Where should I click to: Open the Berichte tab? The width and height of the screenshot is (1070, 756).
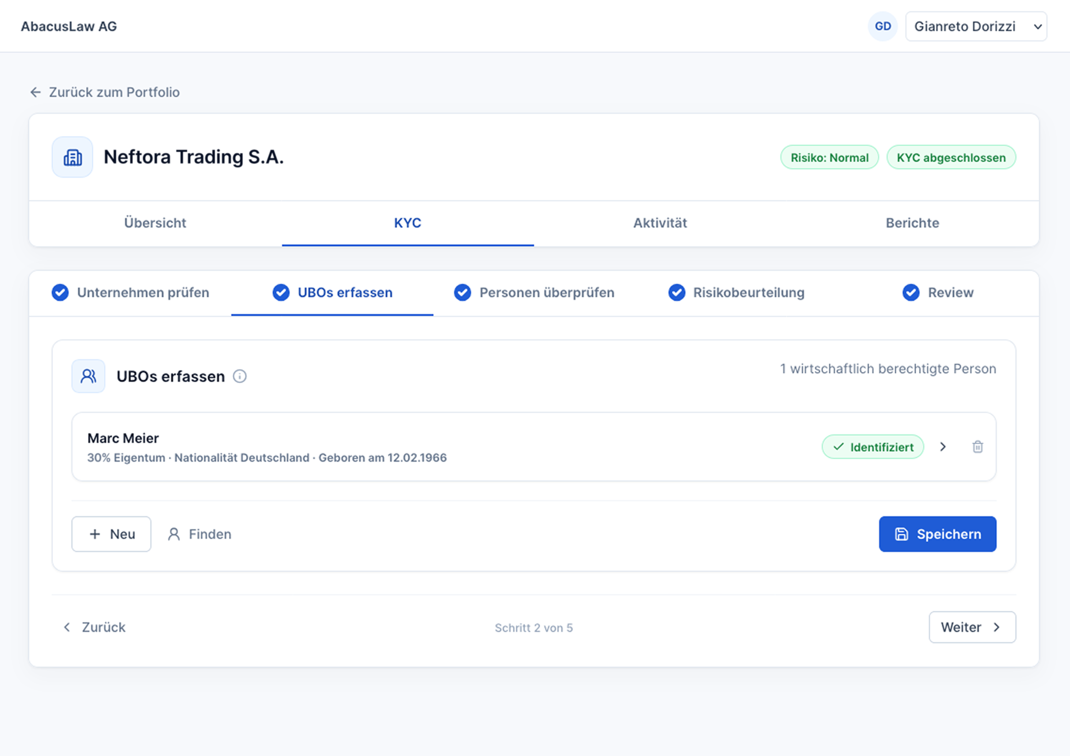click(x=913, y=223)
